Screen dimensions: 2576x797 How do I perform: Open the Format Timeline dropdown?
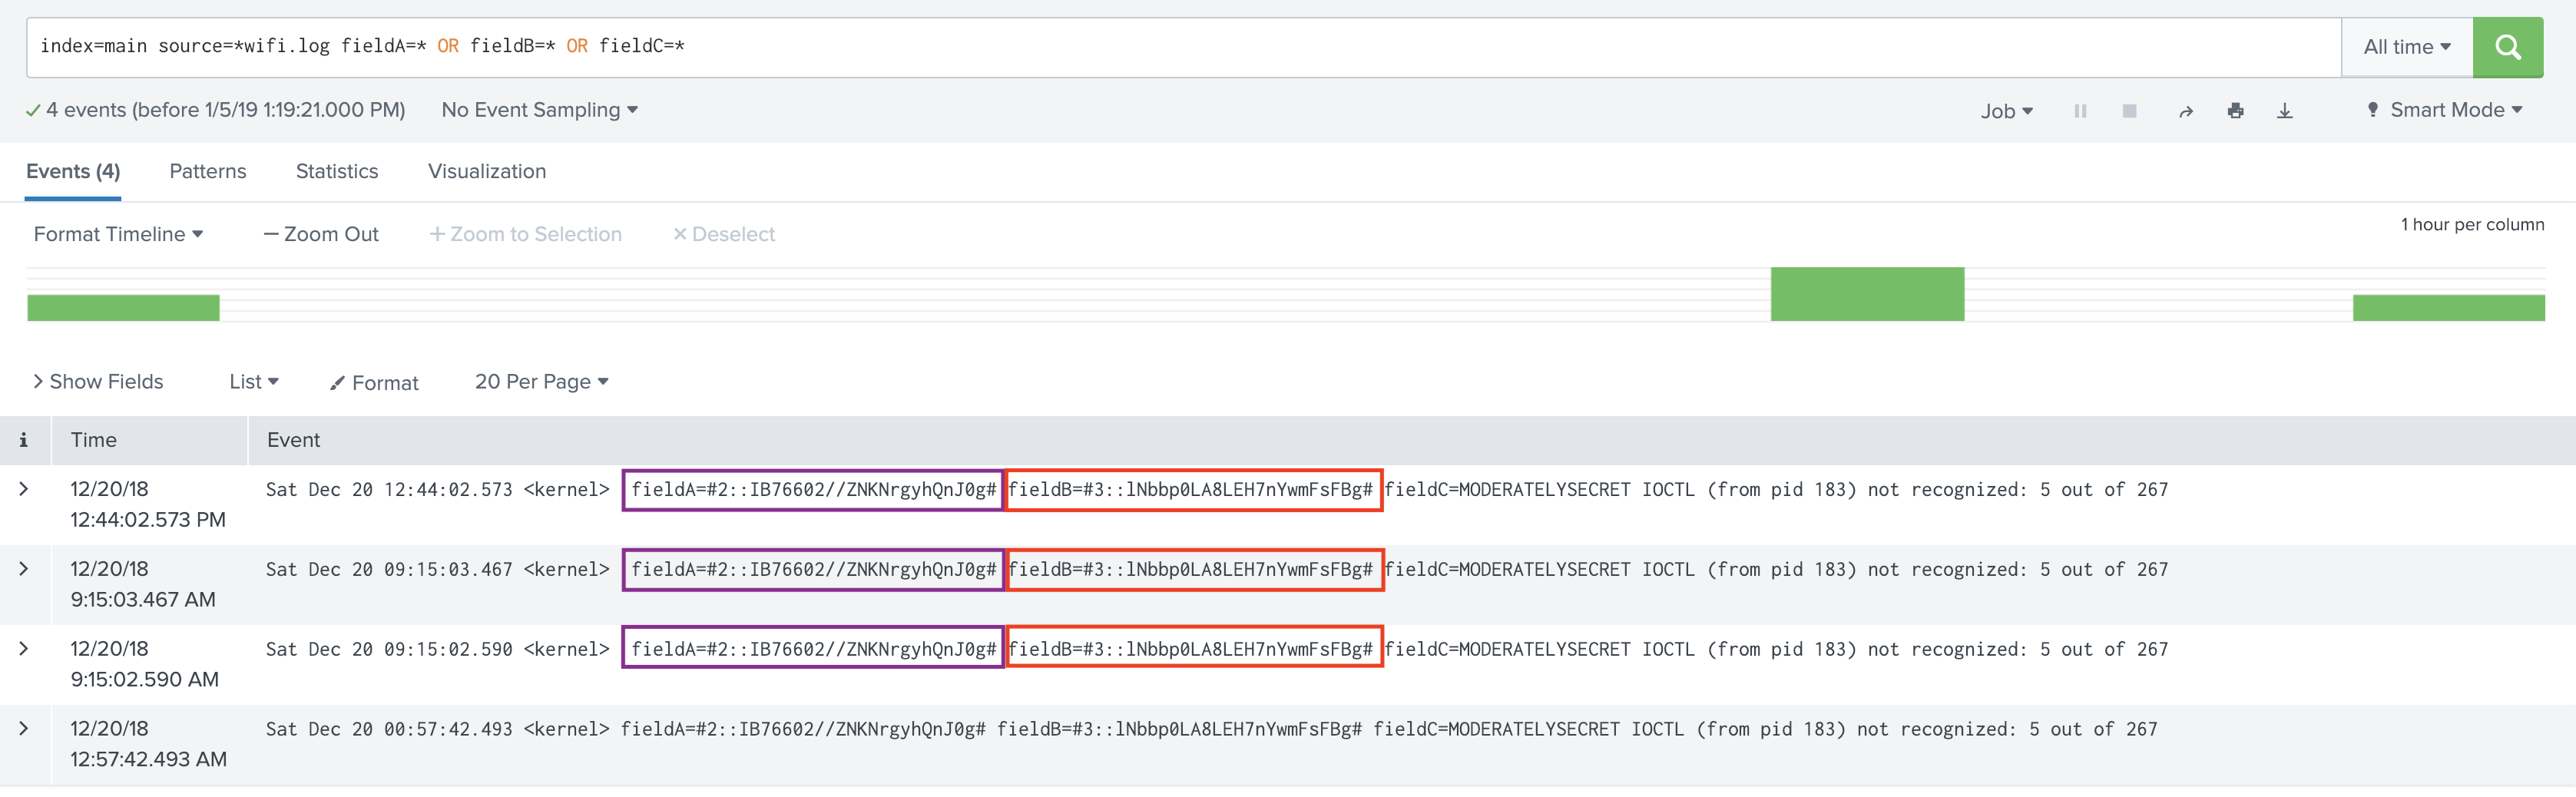coord(118,234)
